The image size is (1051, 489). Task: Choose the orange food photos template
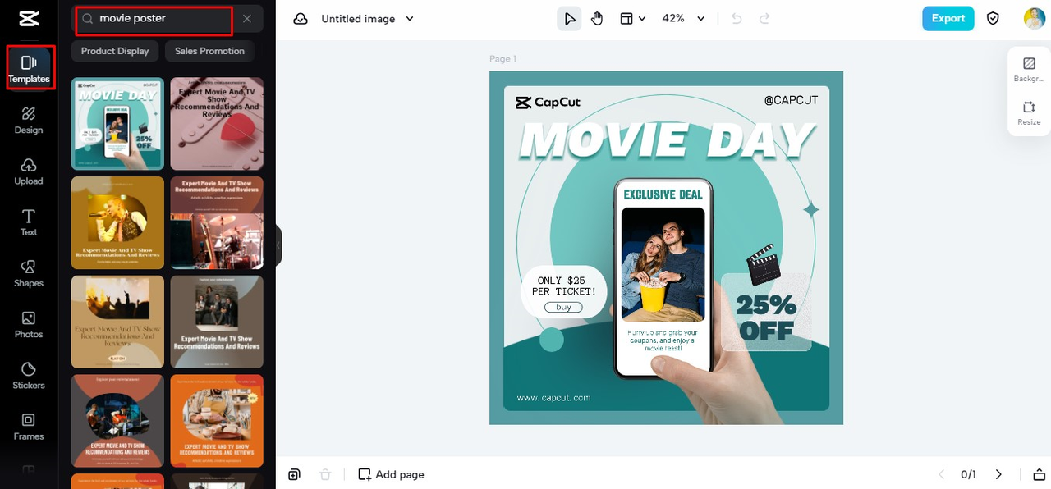[x=217, y=421]
